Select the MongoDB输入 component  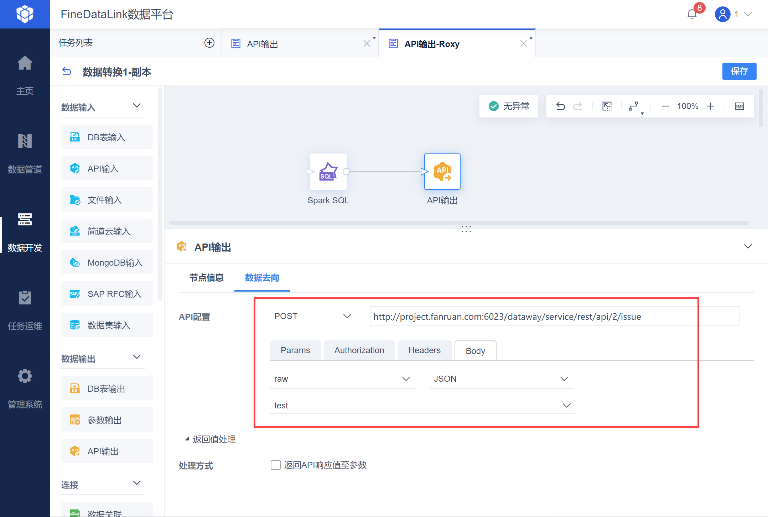(107, 263)
